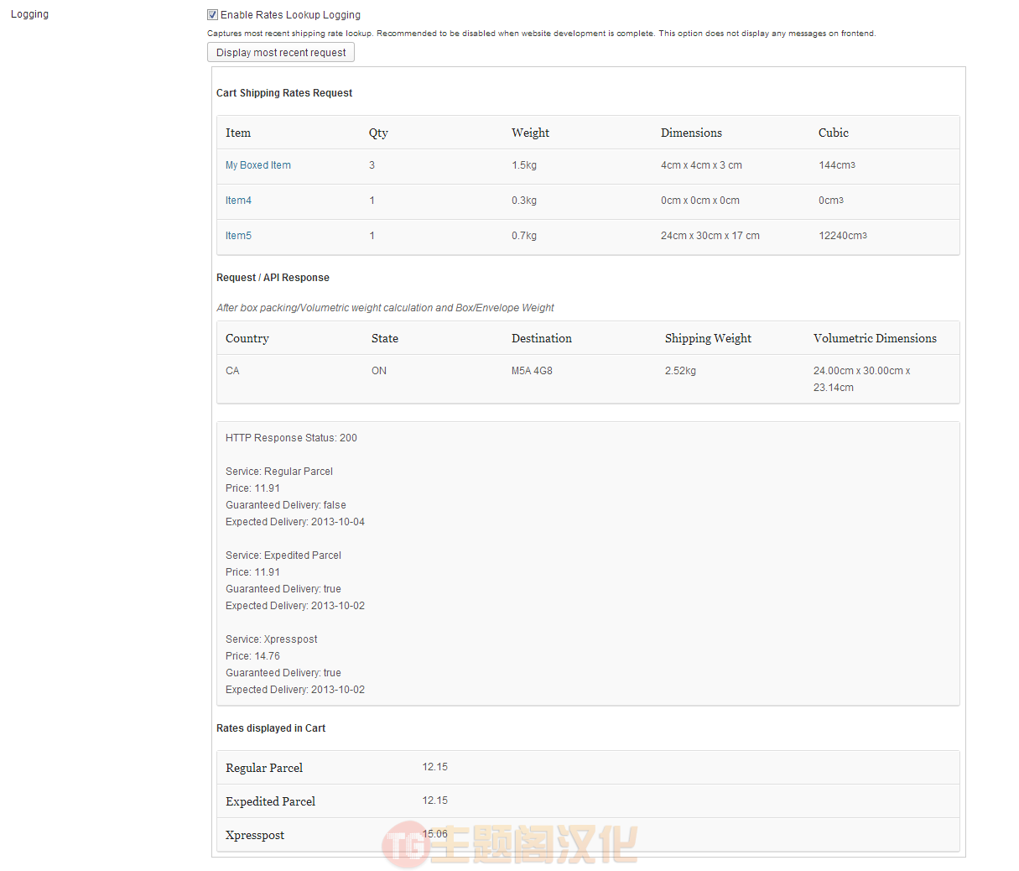Select the Cart Shipping Rates Request heading
The image size is (1019, 871).
[x=284, y=93]
